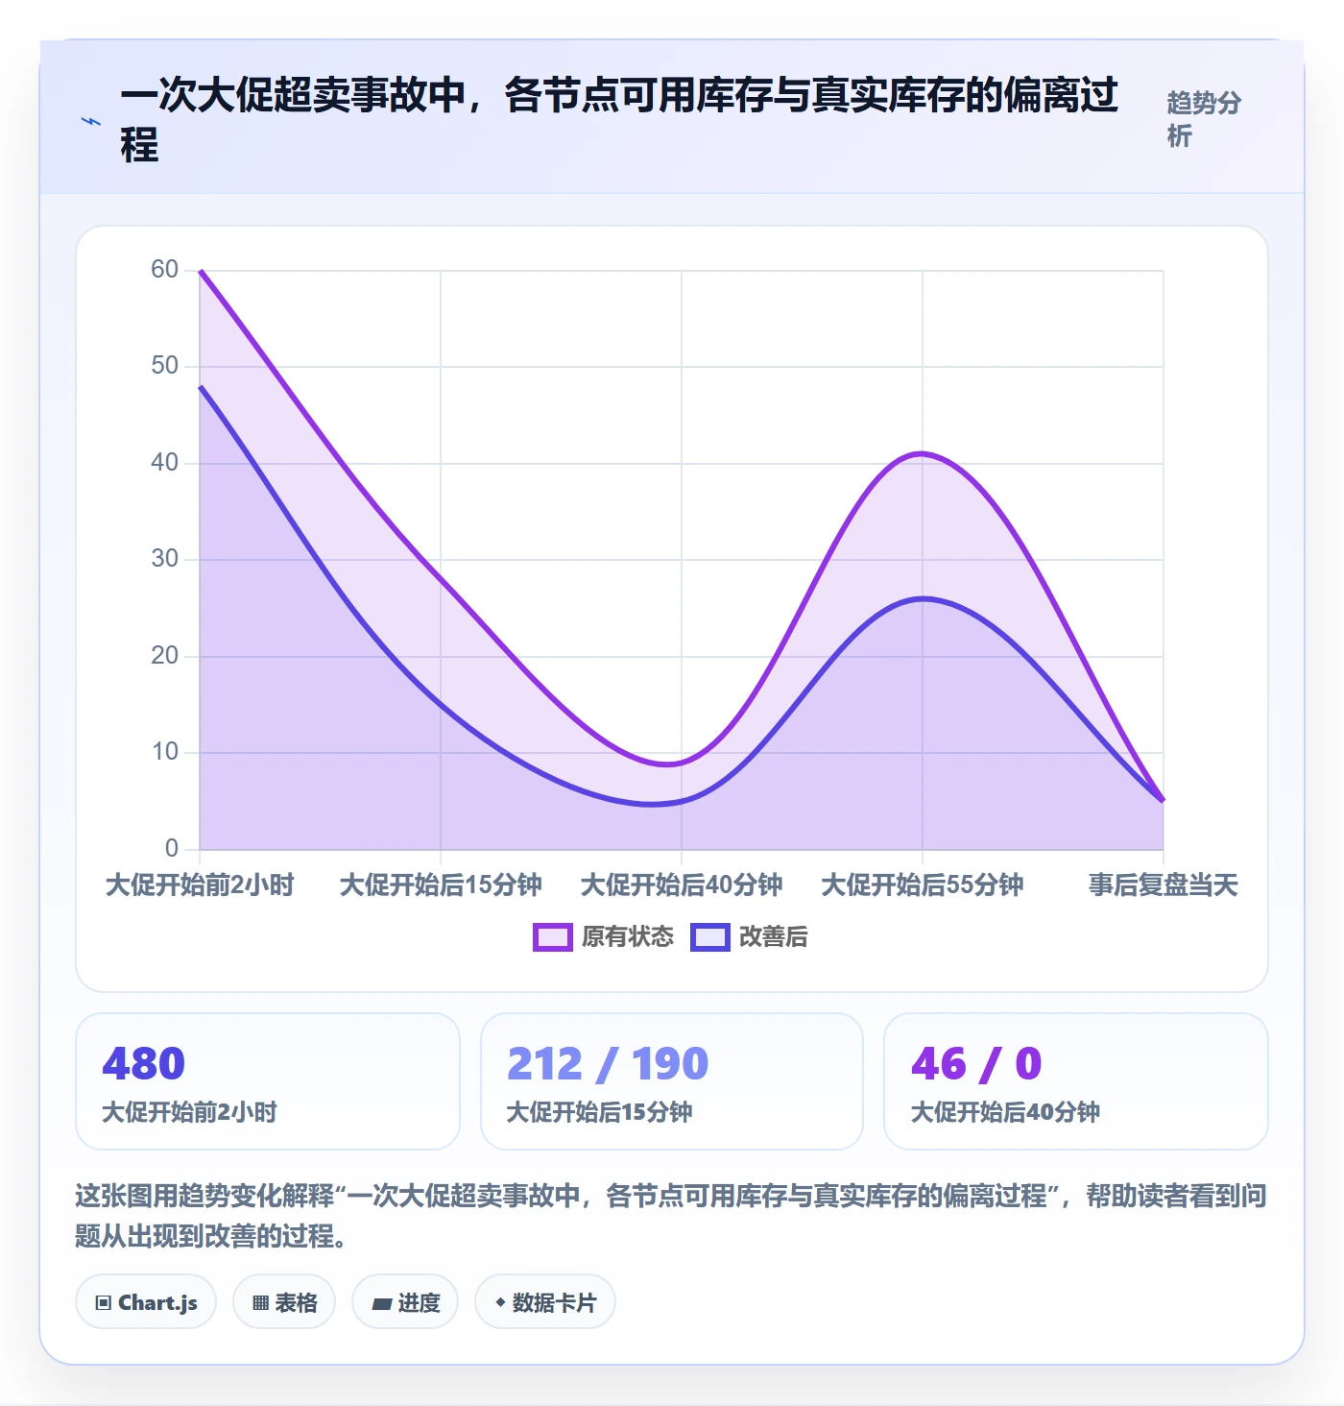The height and width of the screenshot is (1406, 1344).
Task: Click the chart title heading text
Action: coord(619,120)
